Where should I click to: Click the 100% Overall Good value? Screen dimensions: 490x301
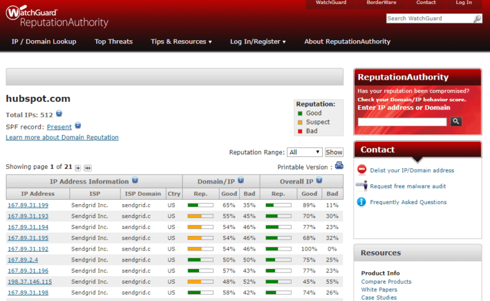click(309, 249)
